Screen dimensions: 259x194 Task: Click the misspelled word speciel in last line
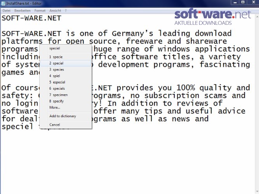pos(17,127)
